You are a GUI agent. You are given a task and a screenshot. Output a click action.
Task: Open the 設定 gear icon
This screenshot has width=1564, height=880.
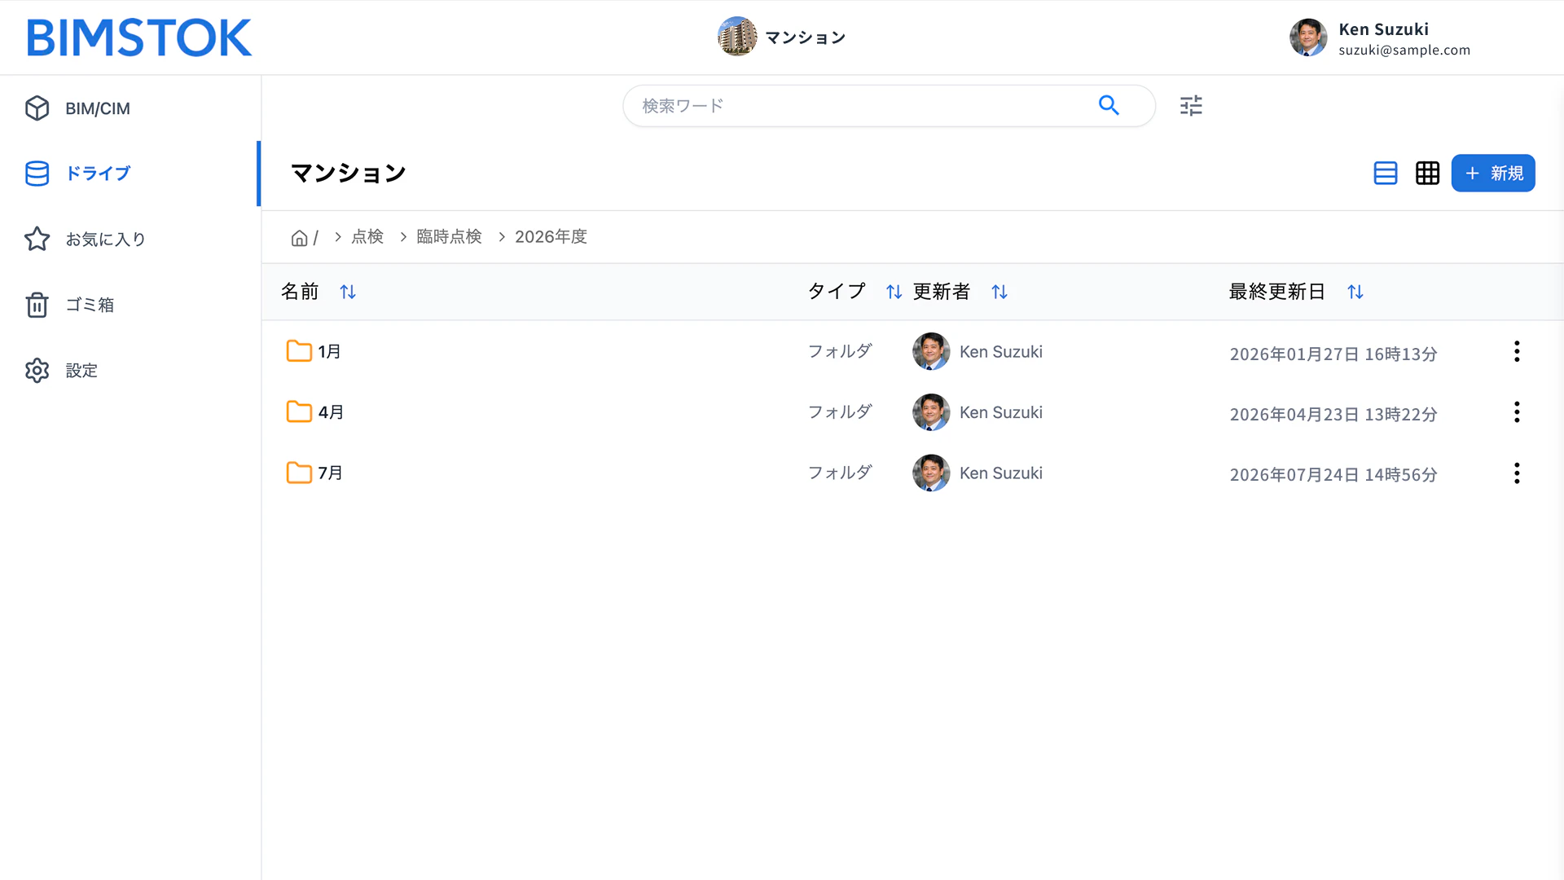click(37, 370)
